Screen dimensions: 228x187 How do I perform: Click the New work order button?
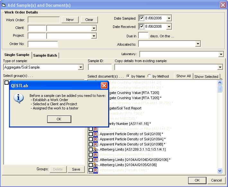70,20
